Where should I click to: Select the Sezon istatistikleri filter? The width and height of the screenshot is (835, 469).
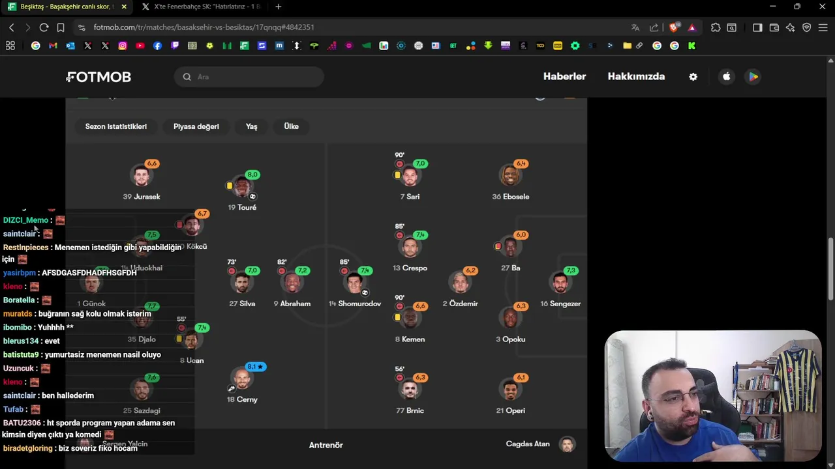116,126
